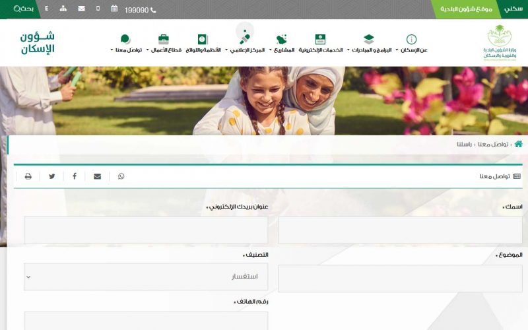Print the page with printer icon

(28, 176)
